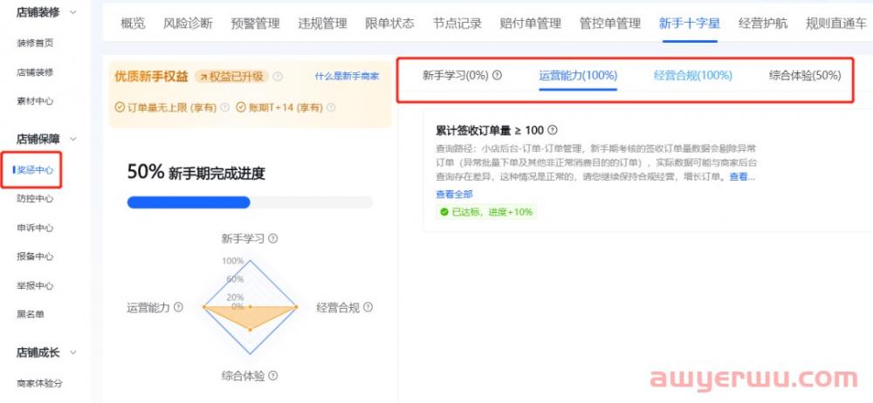
Task: Click help icon next to 新手学习(0%) tab
Action: 498,76
